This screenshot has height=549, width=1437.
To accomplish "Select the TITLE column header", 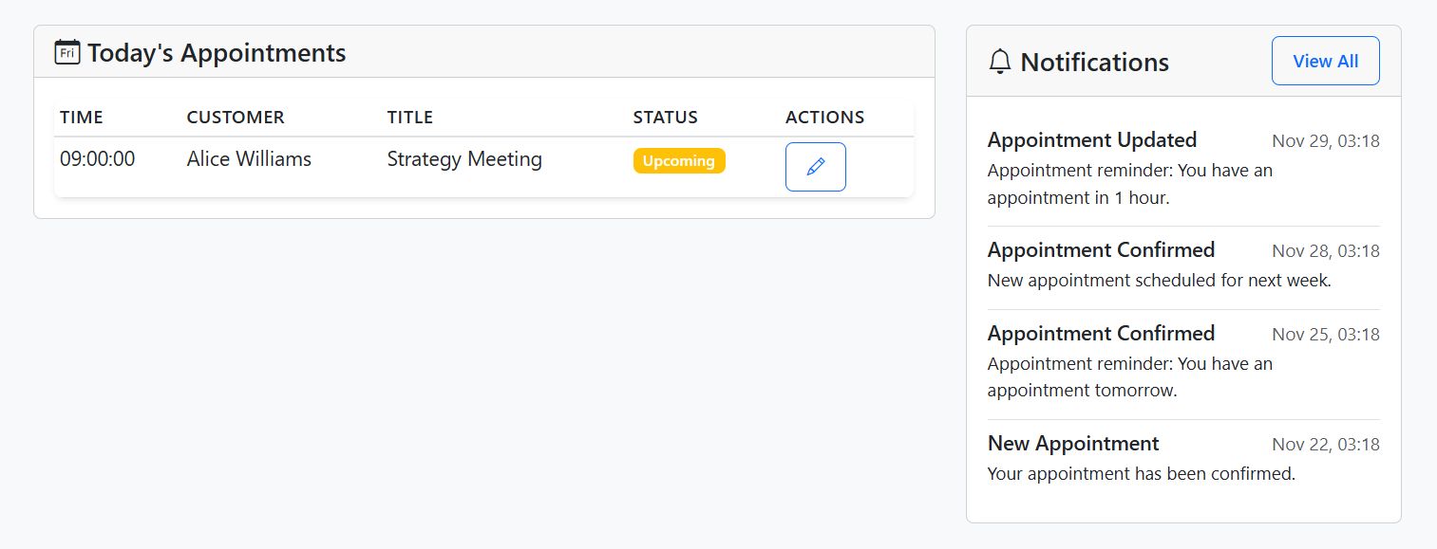I will pos(410,118).
